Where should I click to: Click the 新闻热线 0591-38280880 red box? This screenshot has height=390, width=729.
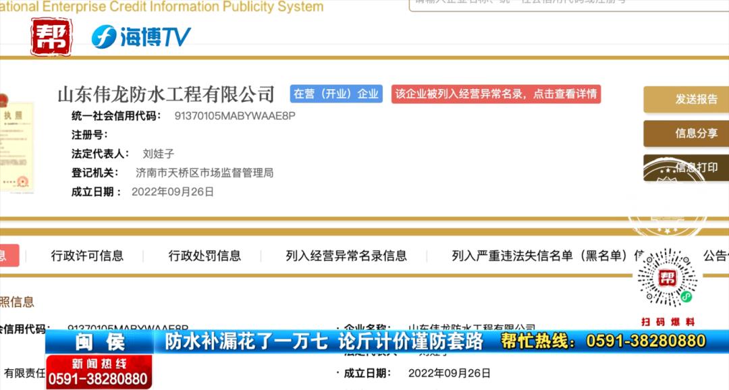click(99, 372)
